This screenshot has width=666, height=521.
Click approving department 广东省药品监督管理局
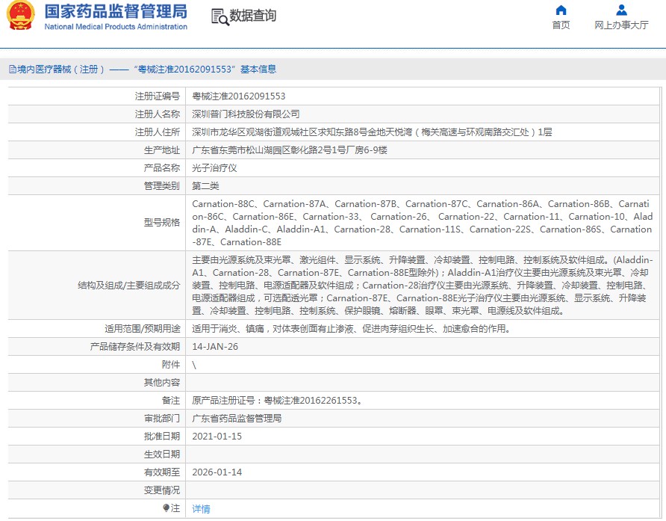[237, 419]
